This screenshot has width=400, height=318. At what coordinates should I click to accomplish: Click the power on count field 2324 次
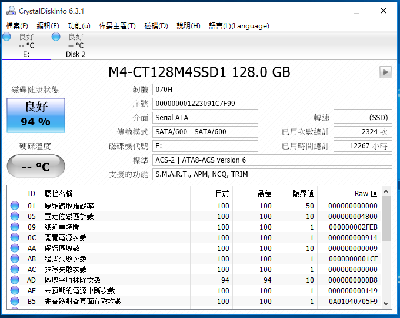pyautogui.click(x=363, y=132)
